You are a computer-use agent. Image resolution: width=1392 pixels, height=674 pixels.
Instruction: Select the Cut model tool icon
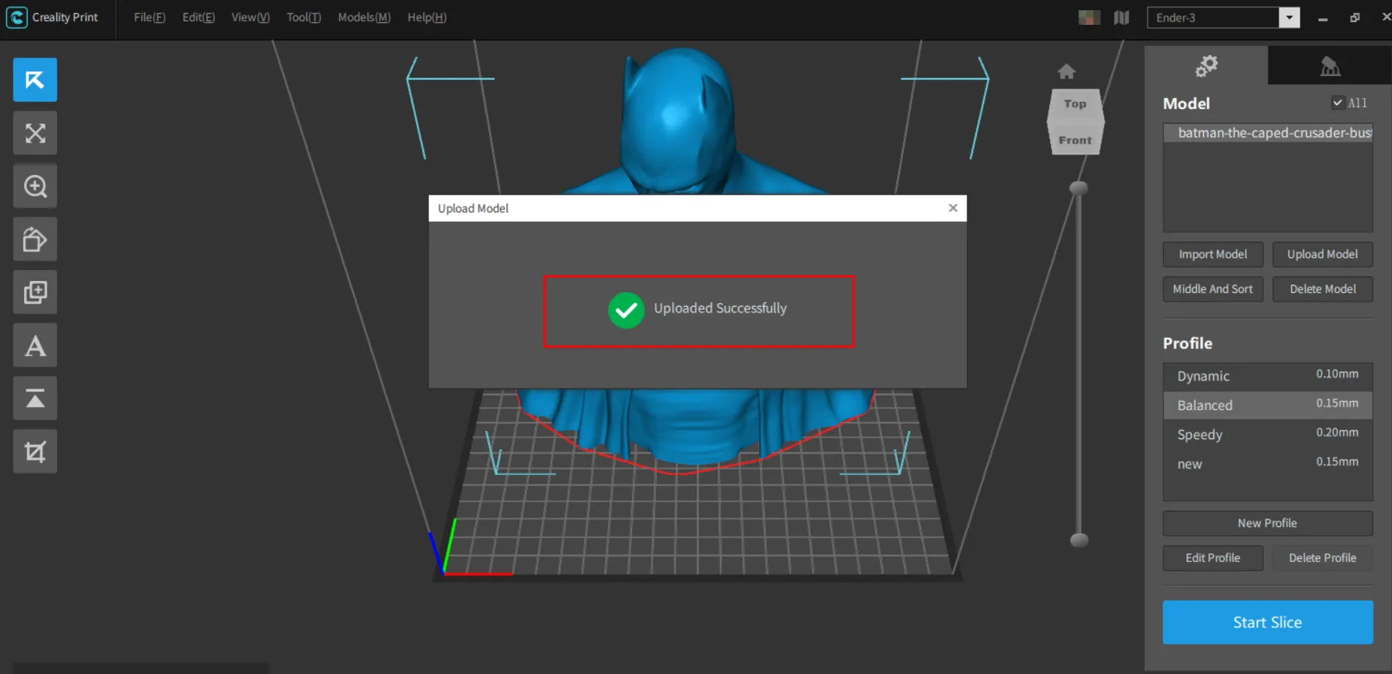(35, 452)
